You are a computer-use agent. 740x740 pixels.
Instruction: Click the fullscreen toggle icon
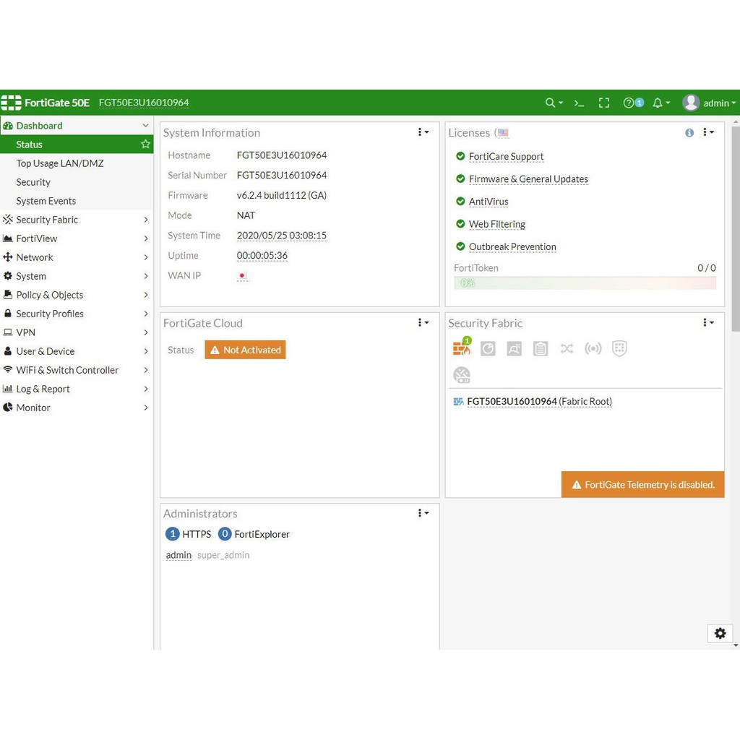coord(604,103)
